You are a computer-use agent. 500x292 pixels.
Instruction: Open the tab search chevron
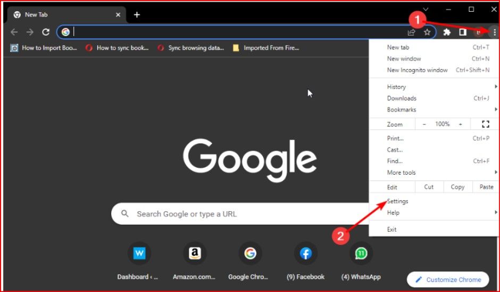pyautogui.click(x=426, y=10)
